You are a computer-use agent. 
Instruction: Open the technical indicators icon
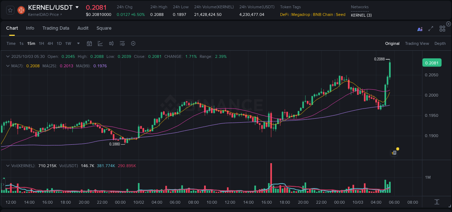point(111,43)
